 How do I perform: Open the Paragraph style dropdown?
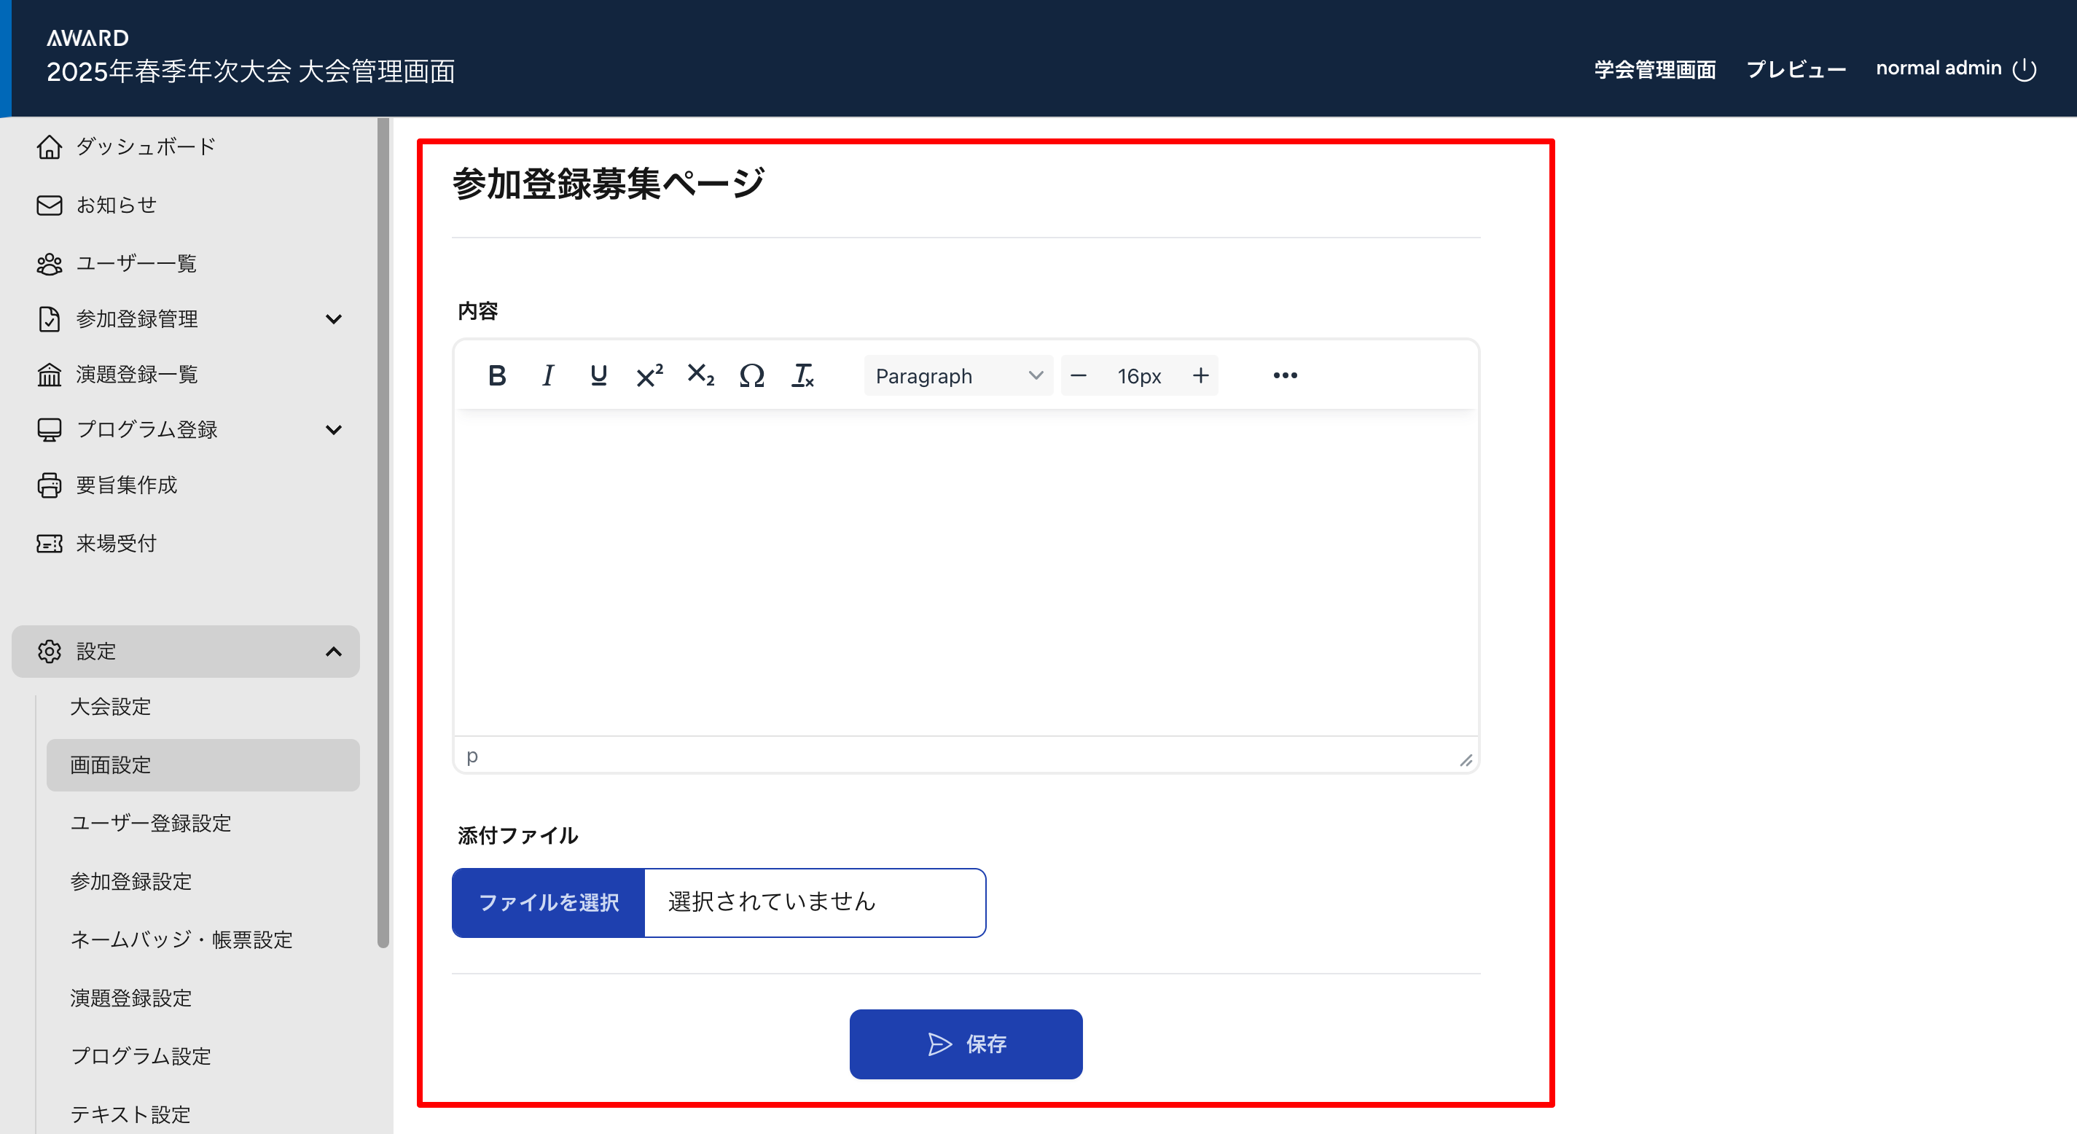[x=958, y=376]
